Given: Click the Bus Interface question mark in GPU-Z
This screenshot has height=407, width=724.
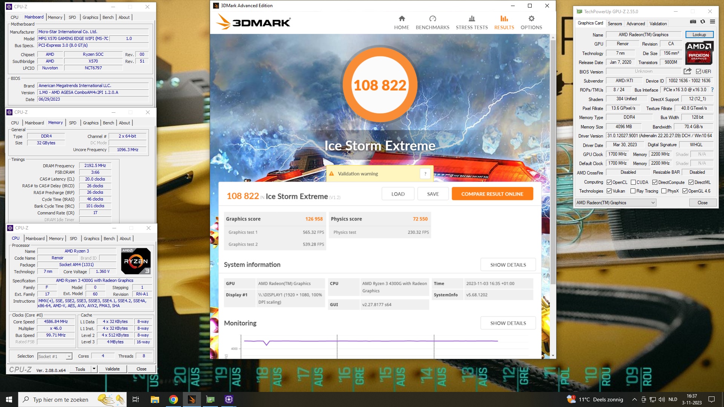Looking at the screenshot, I should point(712,90).
